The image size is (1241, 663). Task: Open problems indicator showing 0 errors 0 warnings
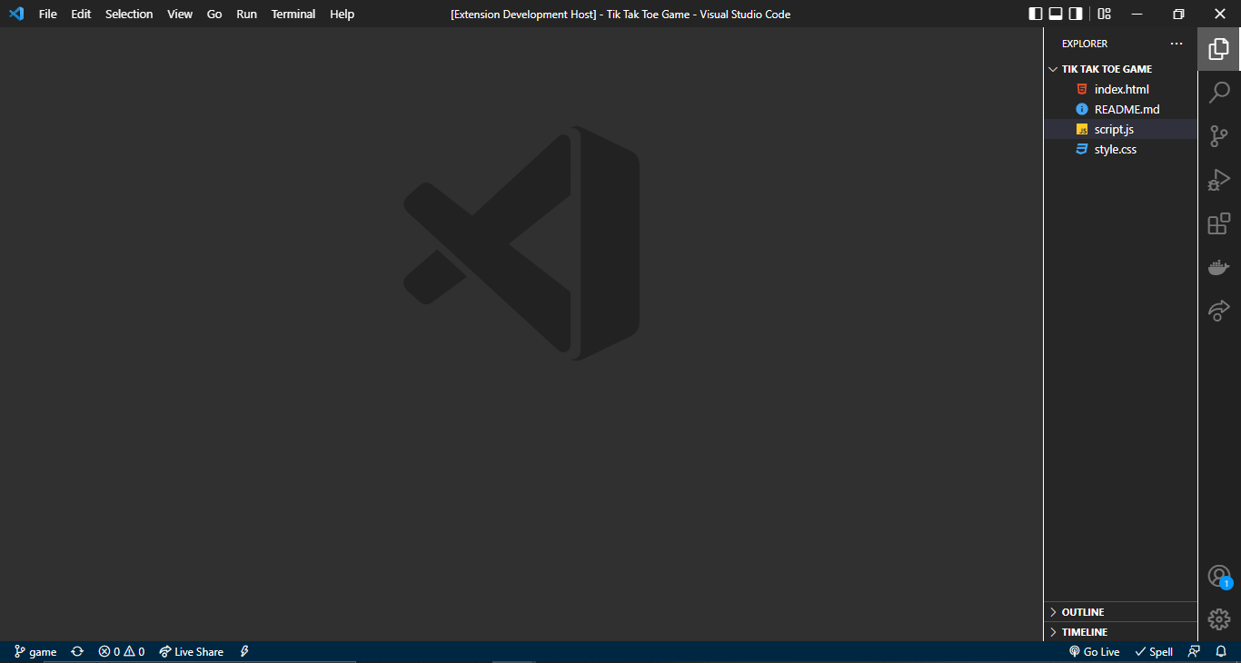(x=122, y=652)
